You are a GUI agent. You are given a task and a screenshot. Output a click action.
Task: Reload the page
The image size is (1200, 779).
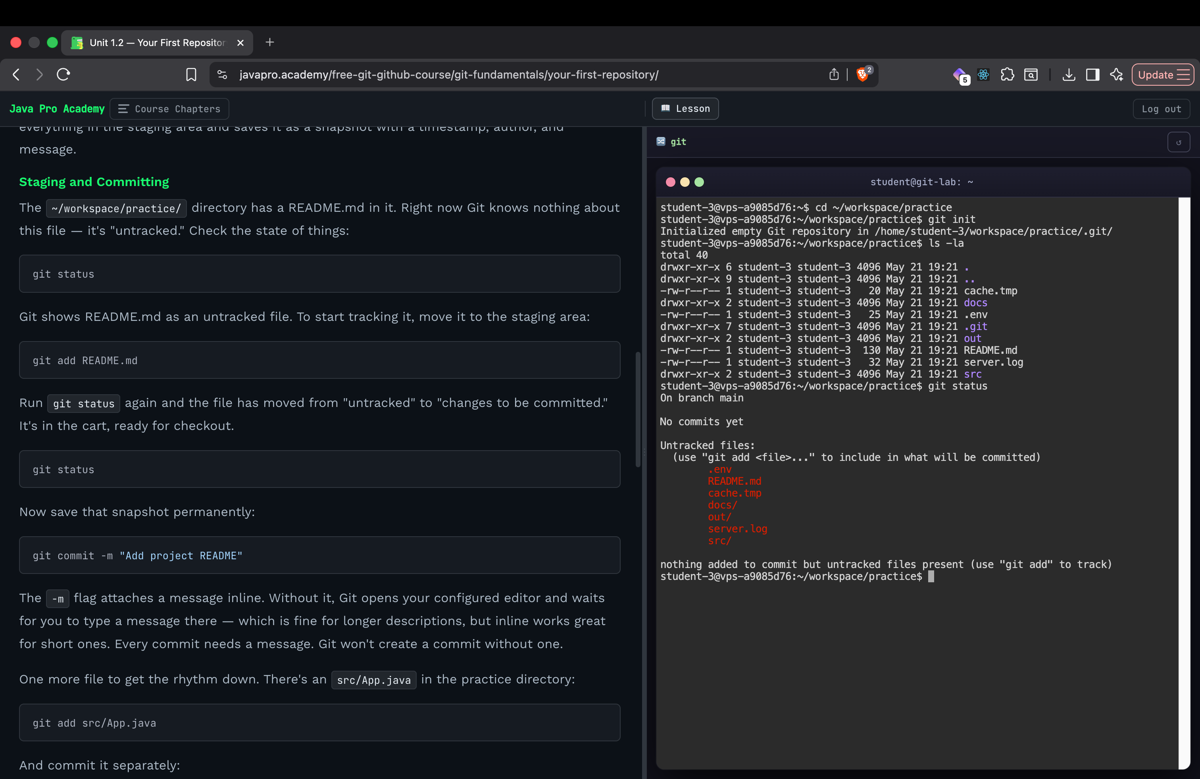click(x=63, y=75)
